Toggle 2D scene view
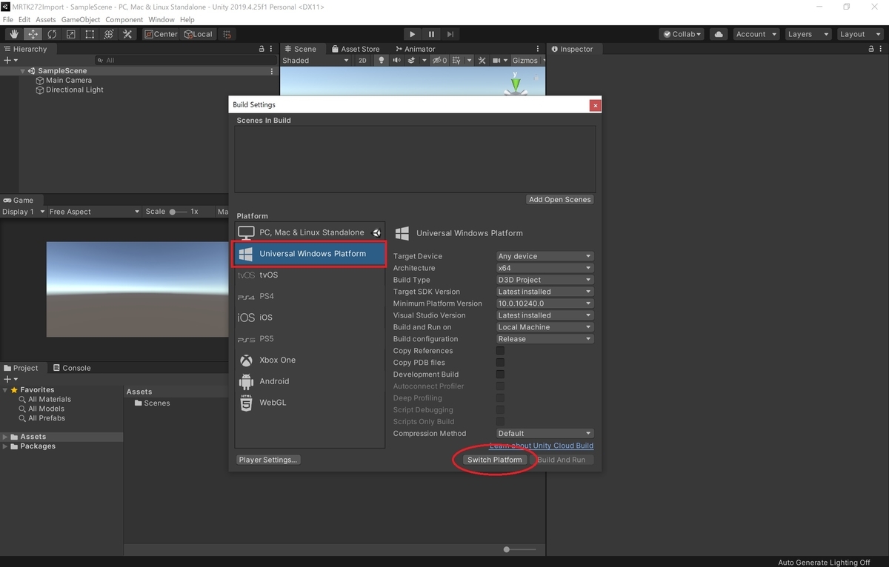Screen dimensions: 889x567 click(362, 61)
